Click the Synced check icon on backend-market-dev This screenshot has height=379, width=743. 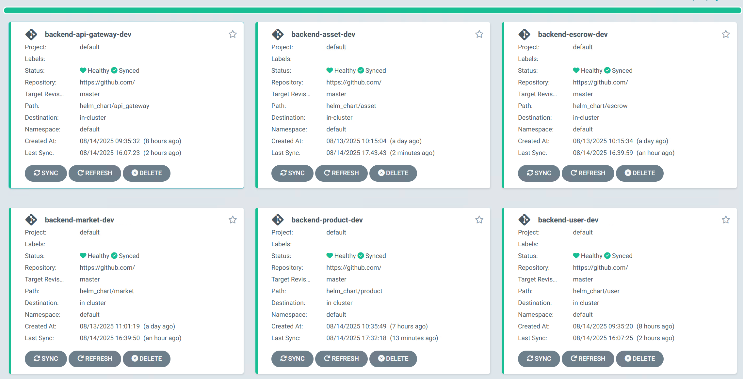coord(114,256)
